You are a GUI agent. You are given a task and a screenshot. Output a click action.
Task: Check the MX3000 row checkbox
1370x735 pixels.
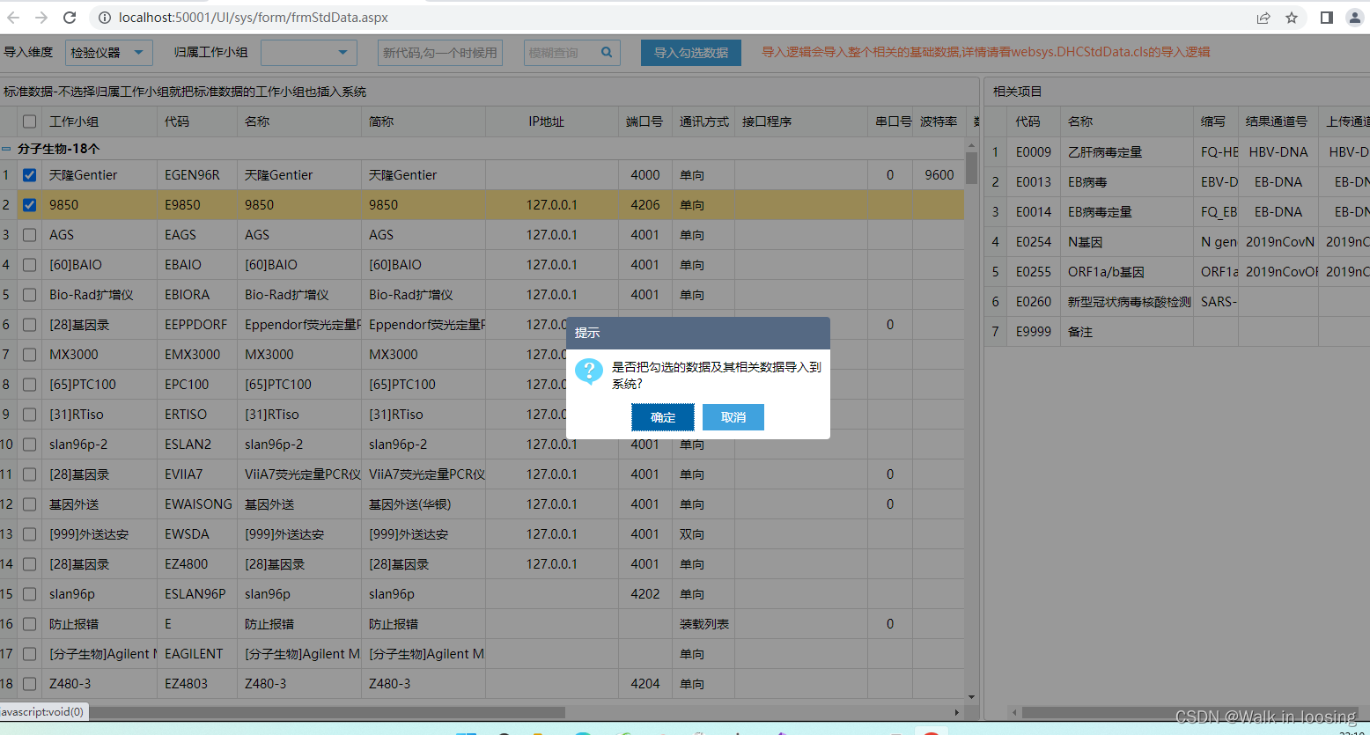pyautogui.click(x=30, y=355)
